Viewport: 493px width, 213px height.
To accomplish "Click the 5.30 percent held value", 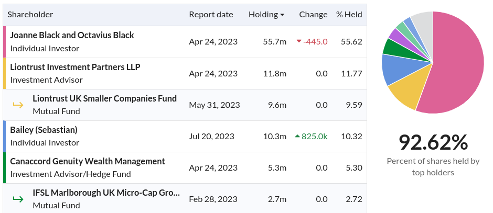I will click(x=354, y=167).
